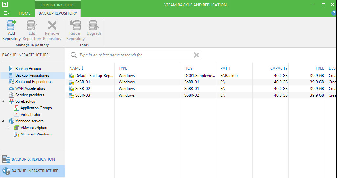Collapse the SureBackup tree node
This screenshot has height=178, width=337.
pyautogui.click(x=3, y=101)
